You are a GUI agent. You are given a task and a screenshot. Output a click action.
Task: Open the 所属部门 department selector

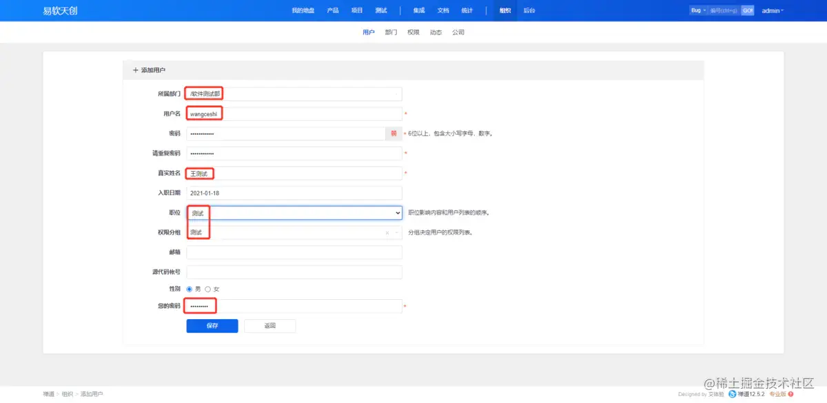pyautogui.click(x=294, y=94)
